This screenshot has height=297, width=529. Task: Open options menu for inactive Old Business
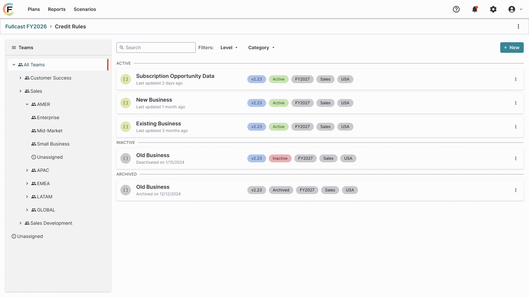pos(516,158)
